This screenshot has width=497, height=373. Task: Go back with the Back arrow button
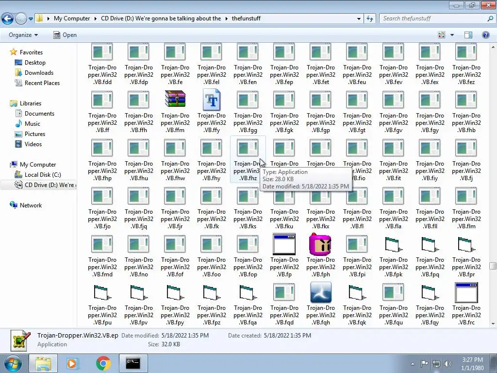pyautogui.click(x=8, y=19)
